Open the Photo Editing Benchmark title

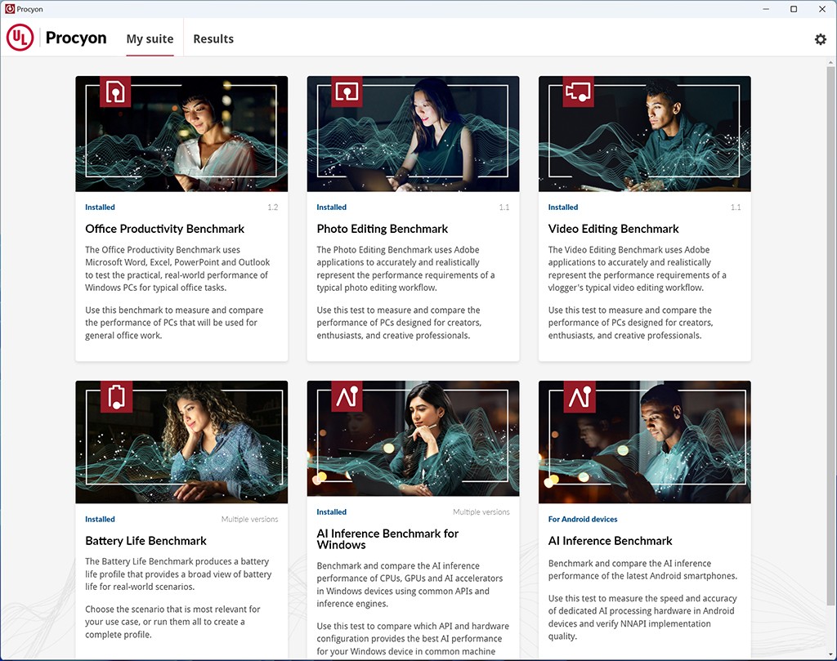tap(382, 229)
